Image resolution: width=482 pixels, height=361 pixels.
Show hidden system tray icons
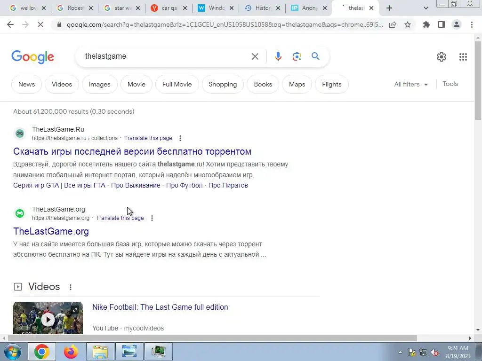pyautogui.click(x=400, y=353)
